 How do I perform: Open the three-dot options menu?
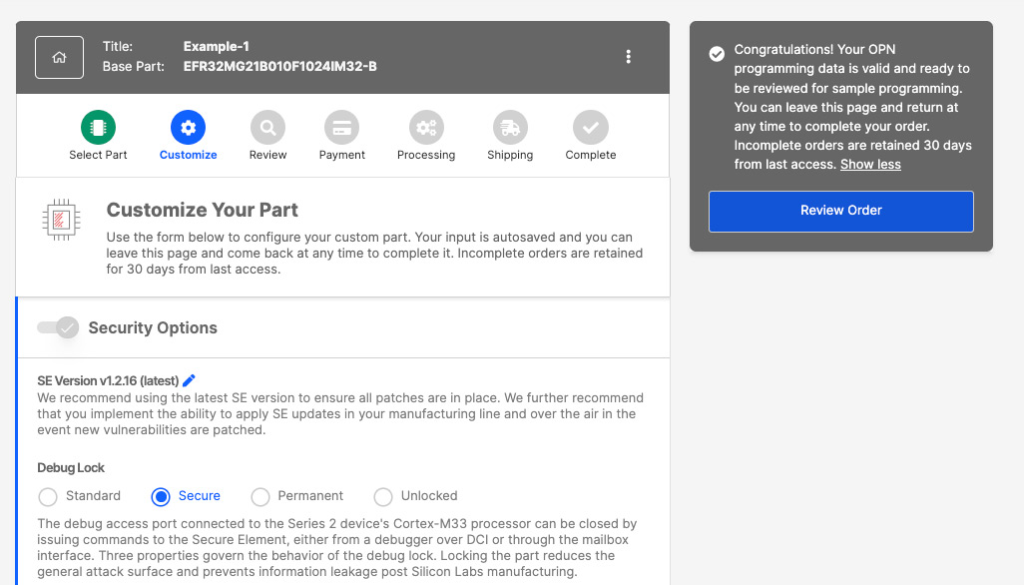(x=628, y=57)
